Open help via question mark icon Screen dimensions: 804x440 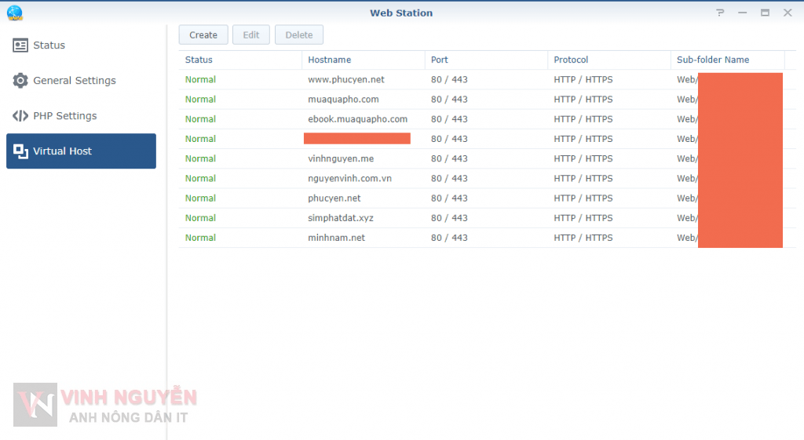click(x=720, y=13)
